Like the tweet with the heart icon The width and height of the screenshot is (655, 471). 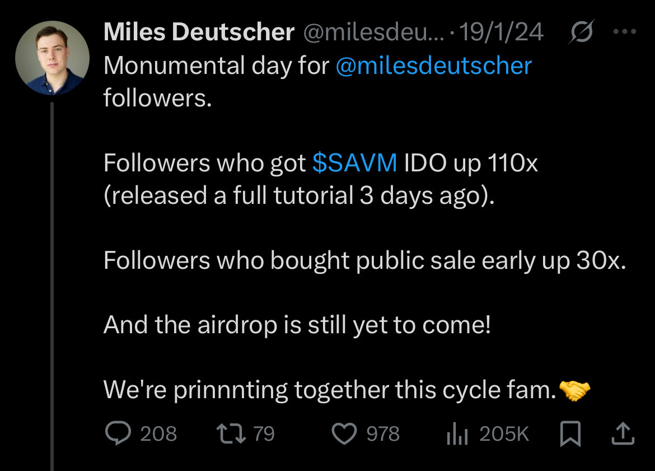click(x=345, y=434)
